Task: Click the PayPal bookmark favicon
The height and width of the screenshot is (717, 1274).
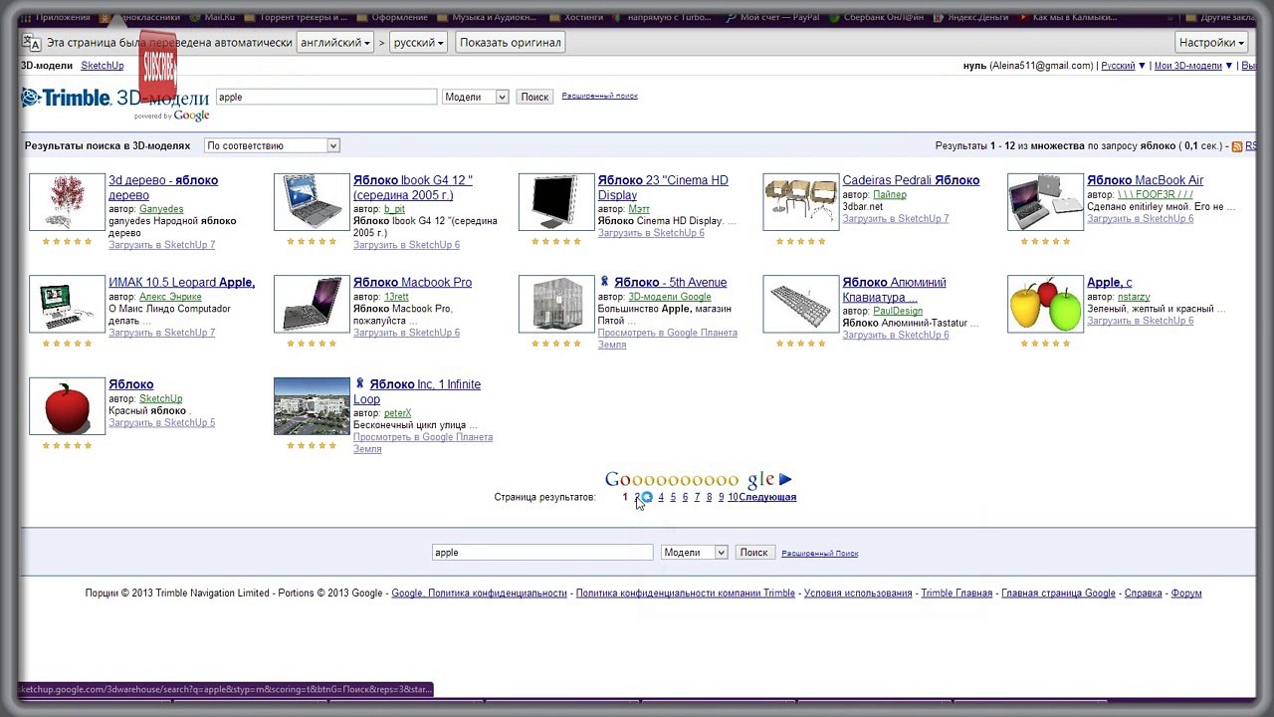Action: [x=732, y=17]
